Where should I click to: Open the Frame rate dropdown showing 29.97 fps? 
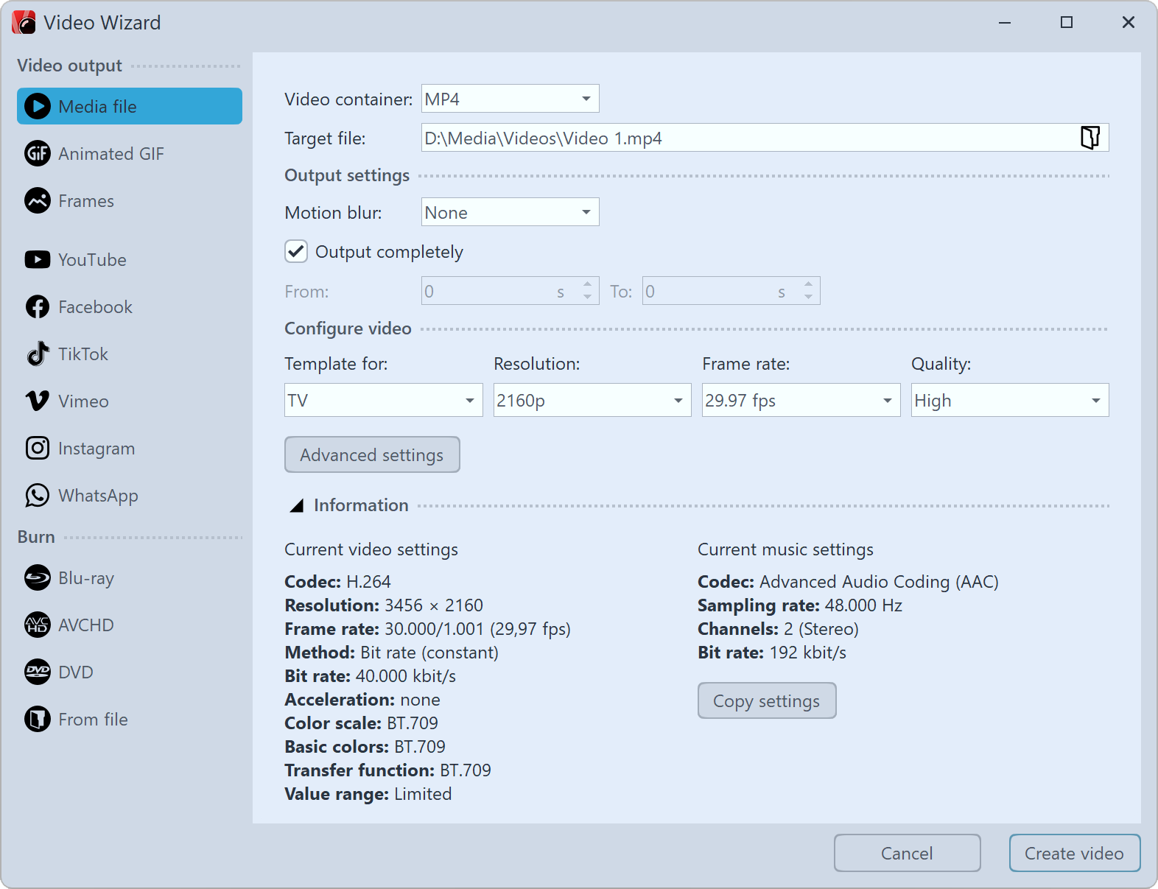click(801, 401)
